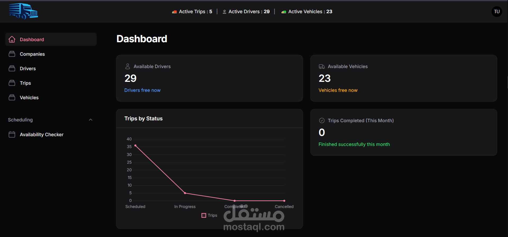The width and height of the screenshot is (508, 237).
Task: Collapse the Scheduling section chevron
Action: (x=90, y=120)
